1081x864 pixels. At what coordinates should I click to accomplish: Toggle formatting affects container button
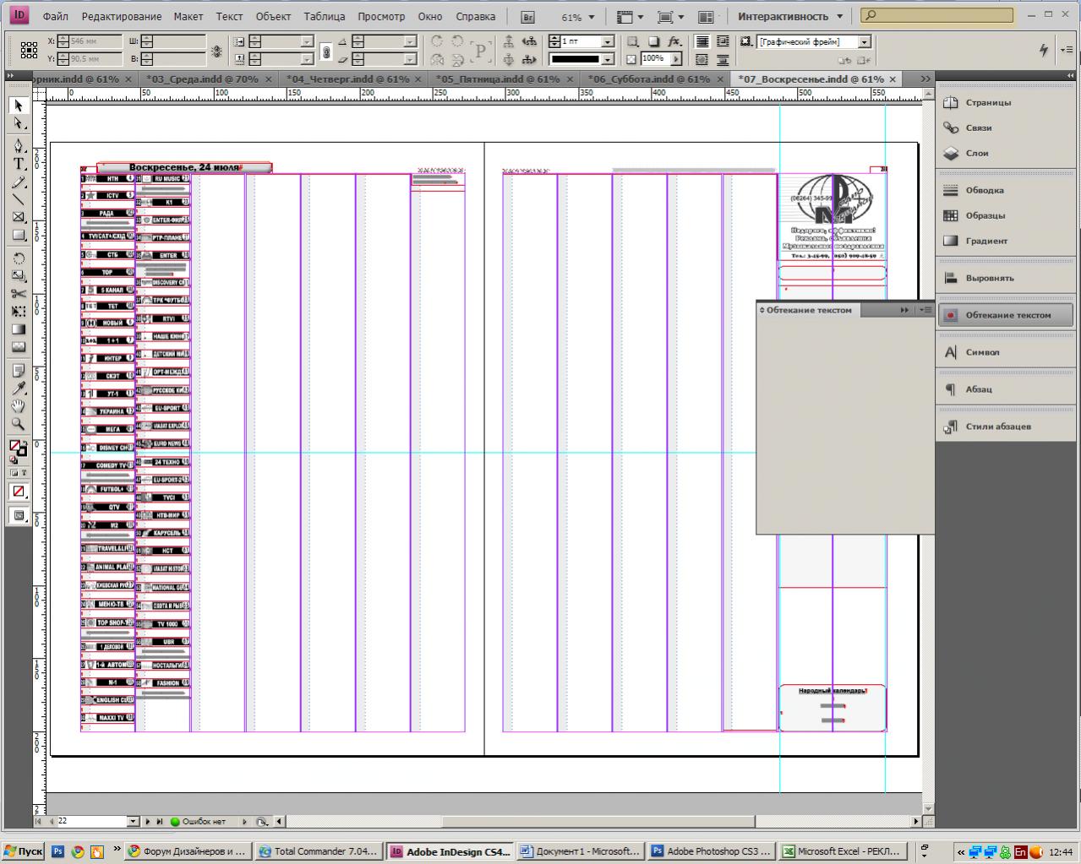pos(14,473)
